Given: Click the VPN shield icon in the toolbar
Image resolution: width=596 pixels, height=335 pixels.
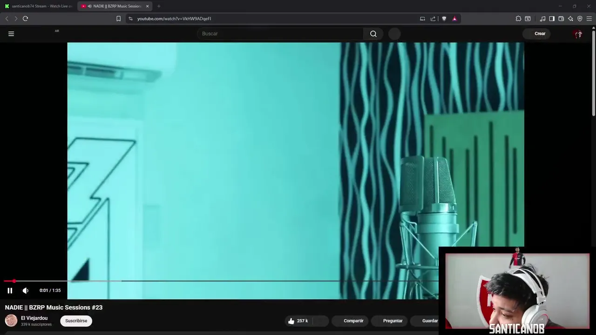Looking at the screenshot, I should pos(580,19).
